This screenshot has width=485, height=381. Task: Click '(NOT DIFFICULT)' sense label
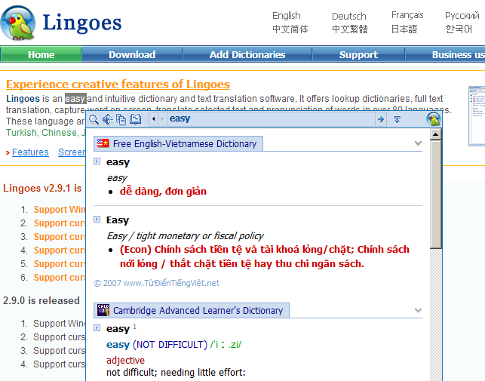point(170,345)
